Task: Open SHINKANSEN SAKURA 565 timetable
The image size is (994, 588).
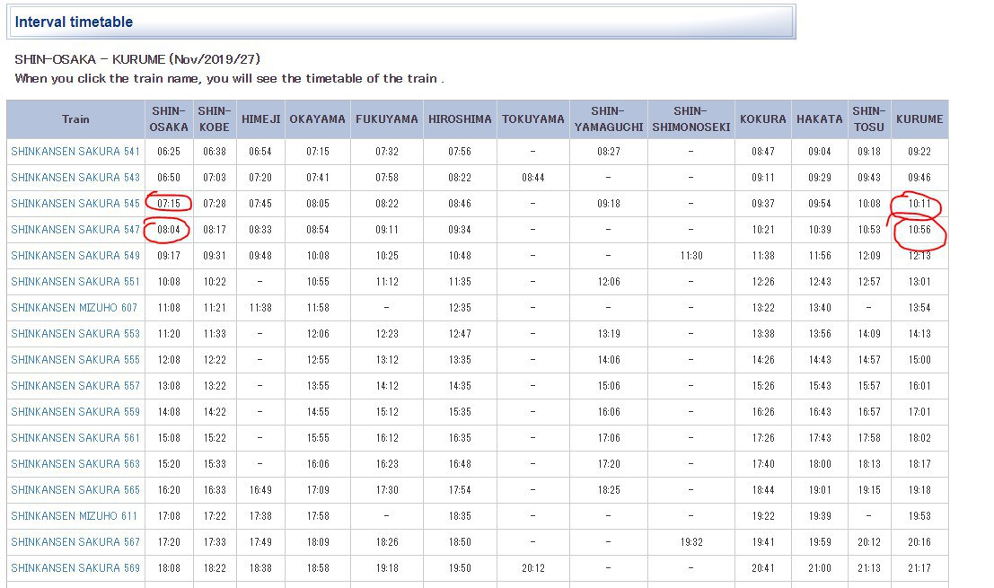Action: coord(75,490)
